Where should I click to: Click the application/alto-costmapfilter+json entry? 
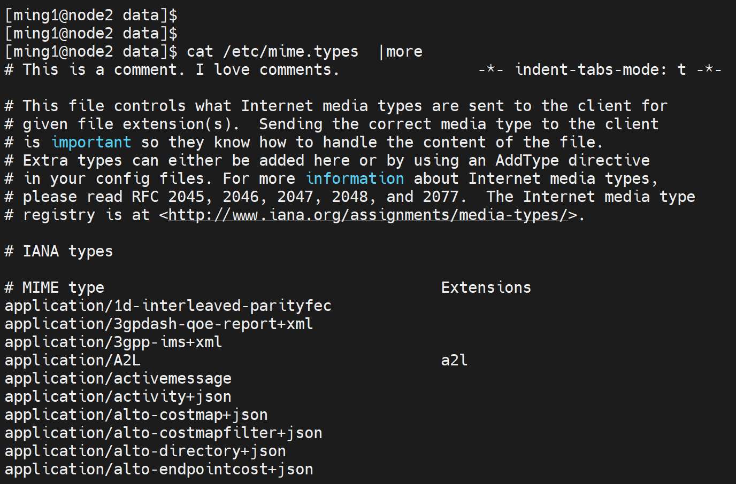(x=164, y=433)
